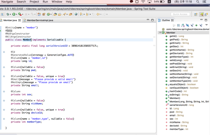Toggle Hide Static Members in Outline

[192, 25]
